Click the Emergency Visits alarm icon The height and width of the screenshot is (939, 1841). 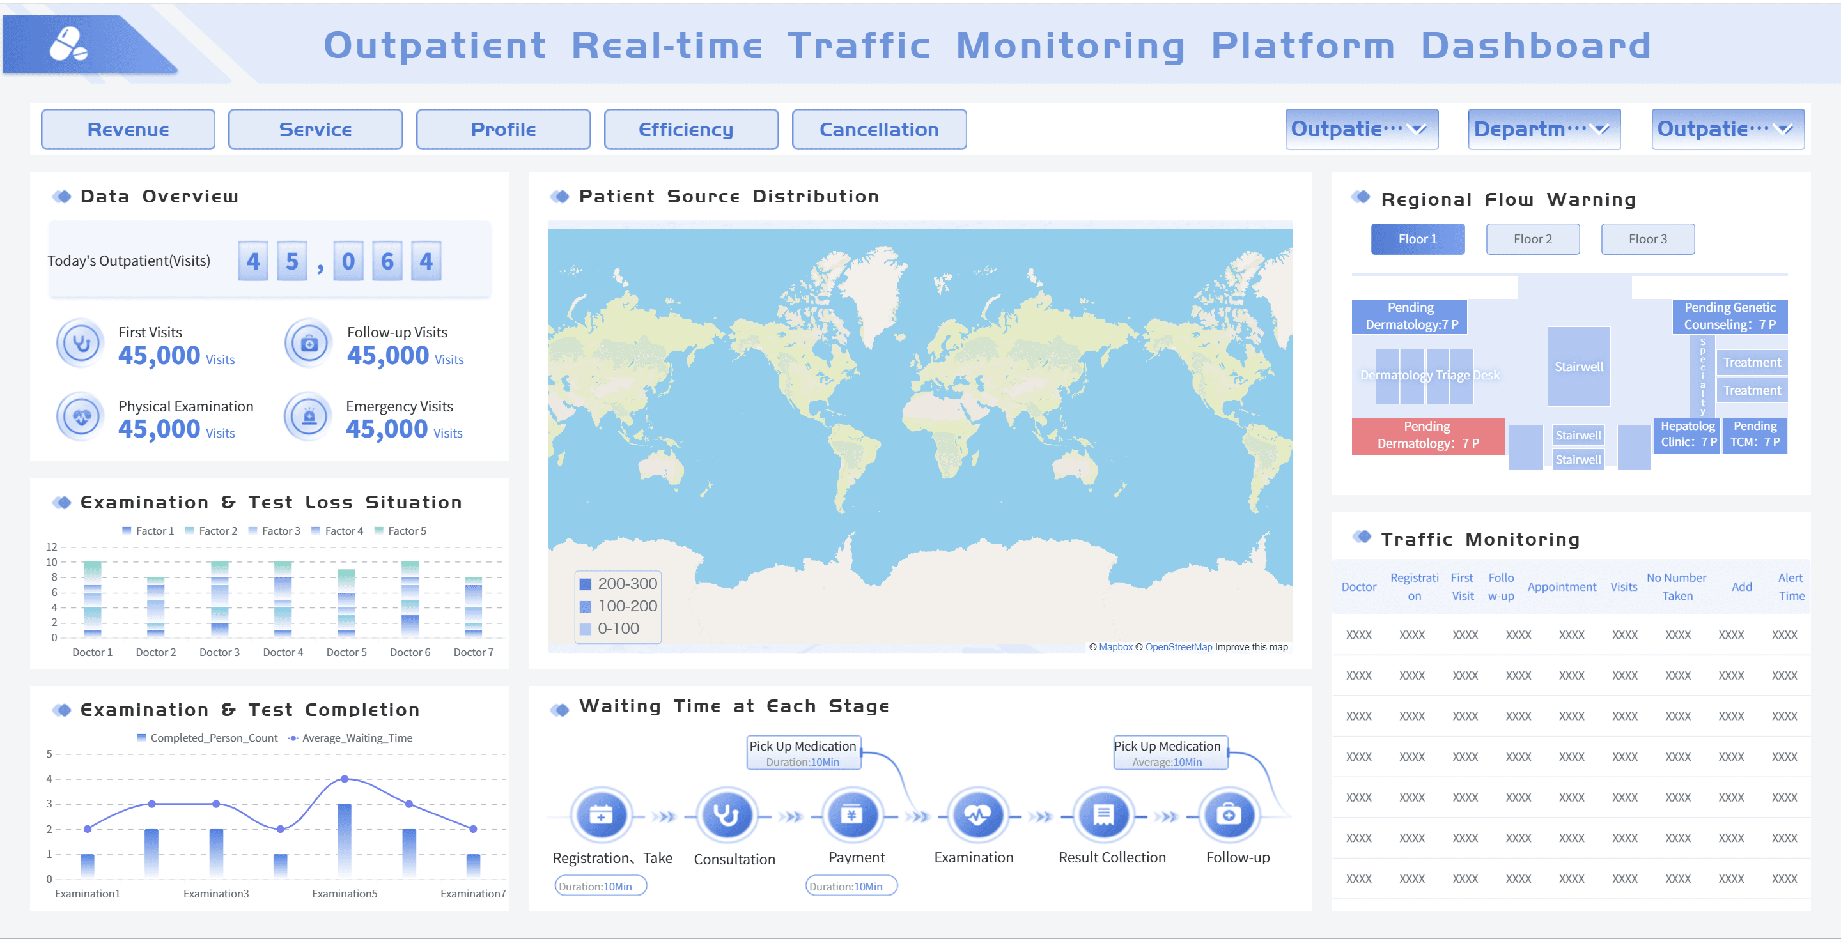point(309,417)
